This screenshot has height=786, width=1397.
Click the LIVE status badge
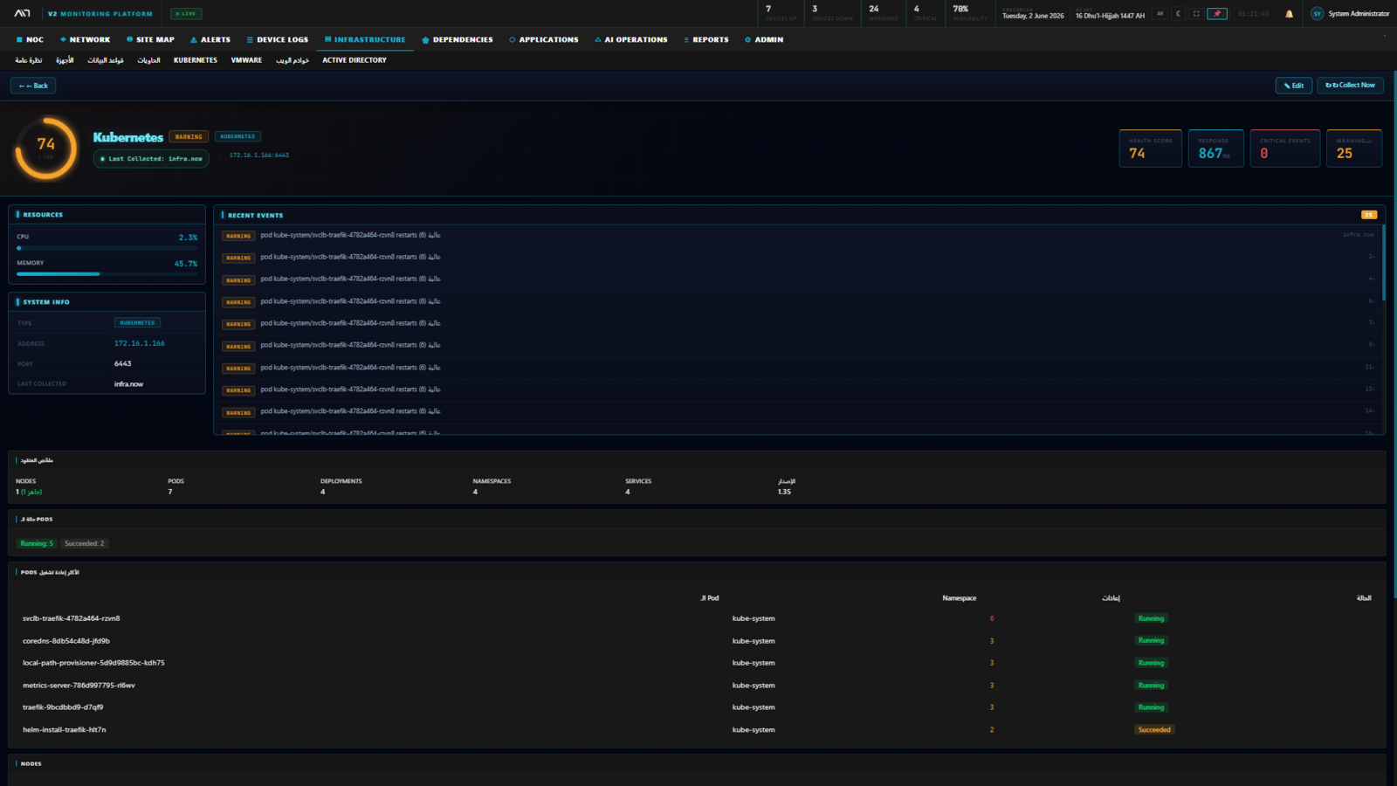[186, 14]
